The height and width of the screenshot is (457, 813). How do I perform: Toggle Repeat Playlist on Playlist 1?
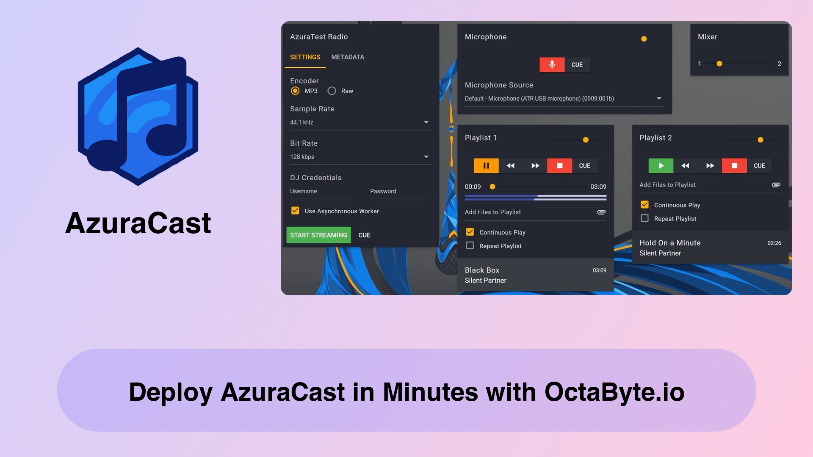click(x=470, y=245)
